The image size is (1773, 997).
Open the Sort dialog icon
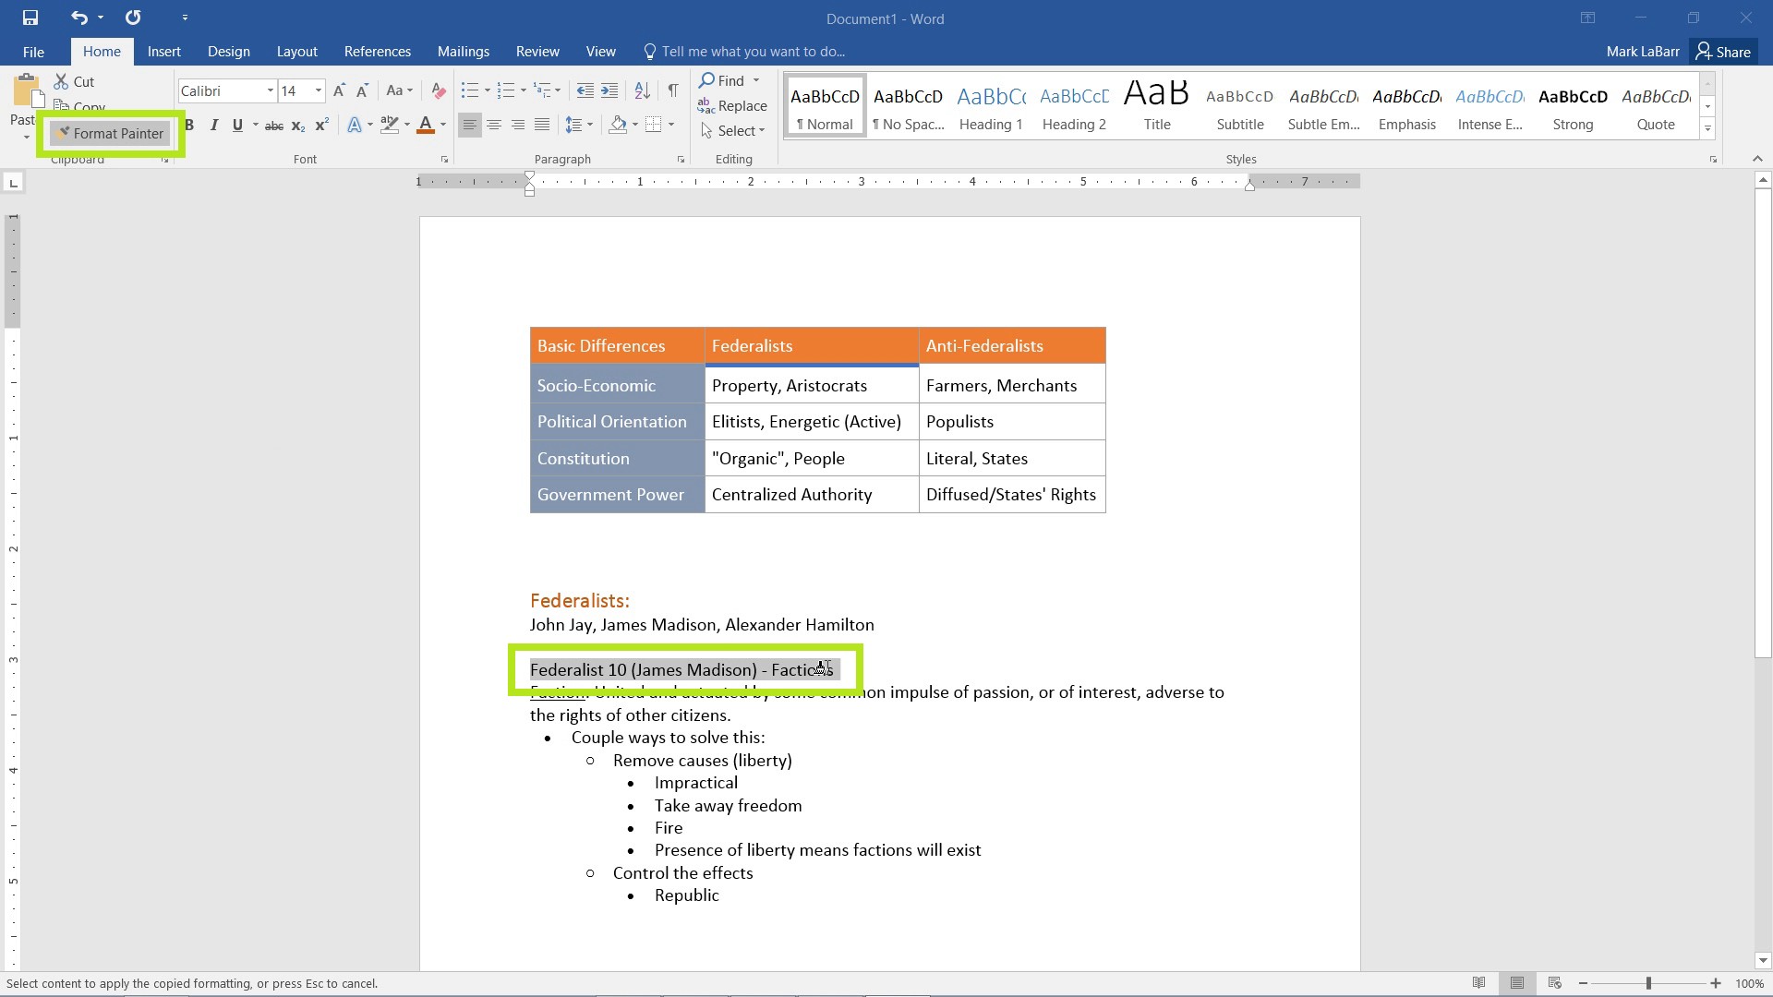(x=643, y=90)
